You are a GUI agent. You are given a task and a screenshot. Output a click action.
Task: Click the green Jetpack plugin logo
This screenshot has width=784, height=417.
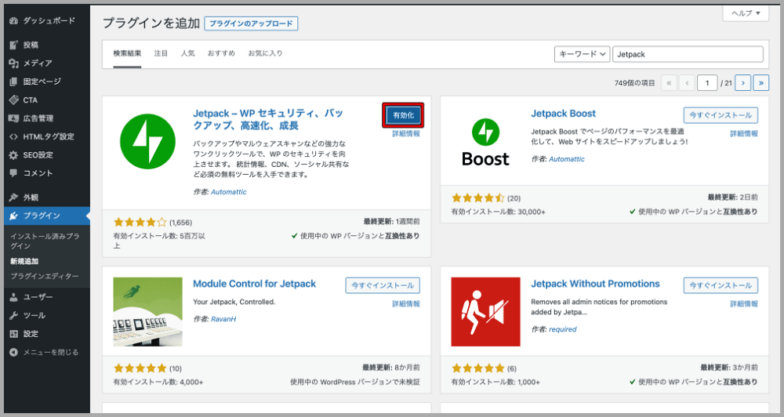147,142
